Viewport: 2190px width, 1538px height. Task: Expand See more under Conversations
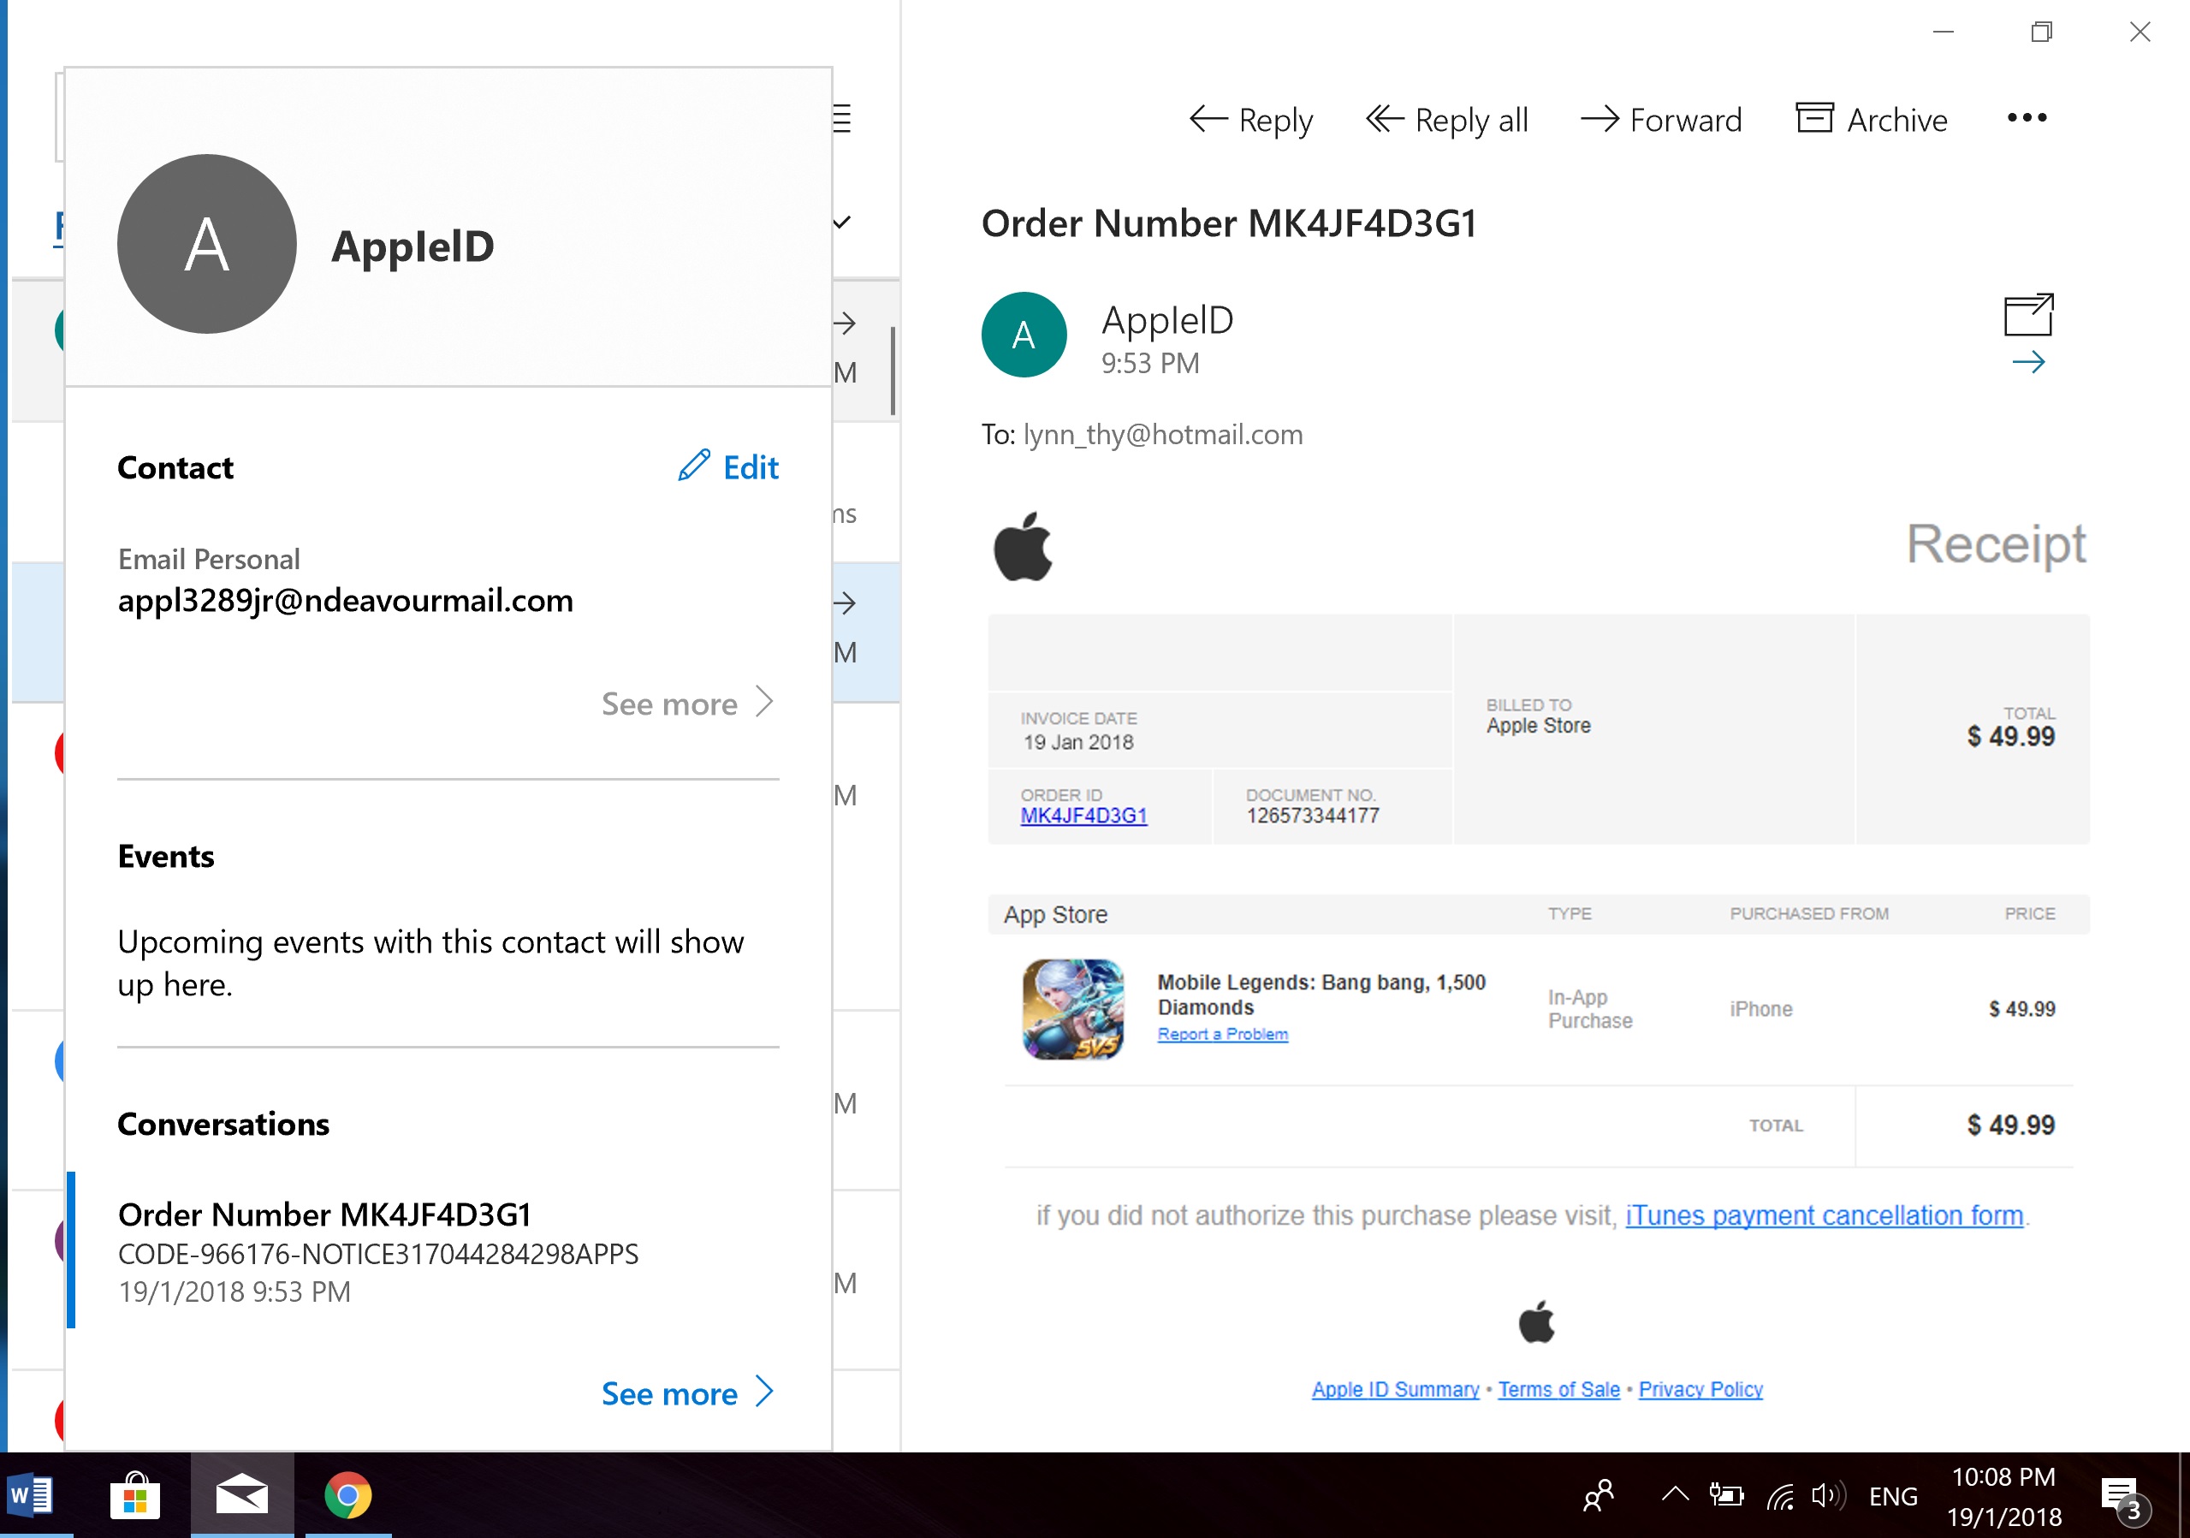coord(686,1393)
